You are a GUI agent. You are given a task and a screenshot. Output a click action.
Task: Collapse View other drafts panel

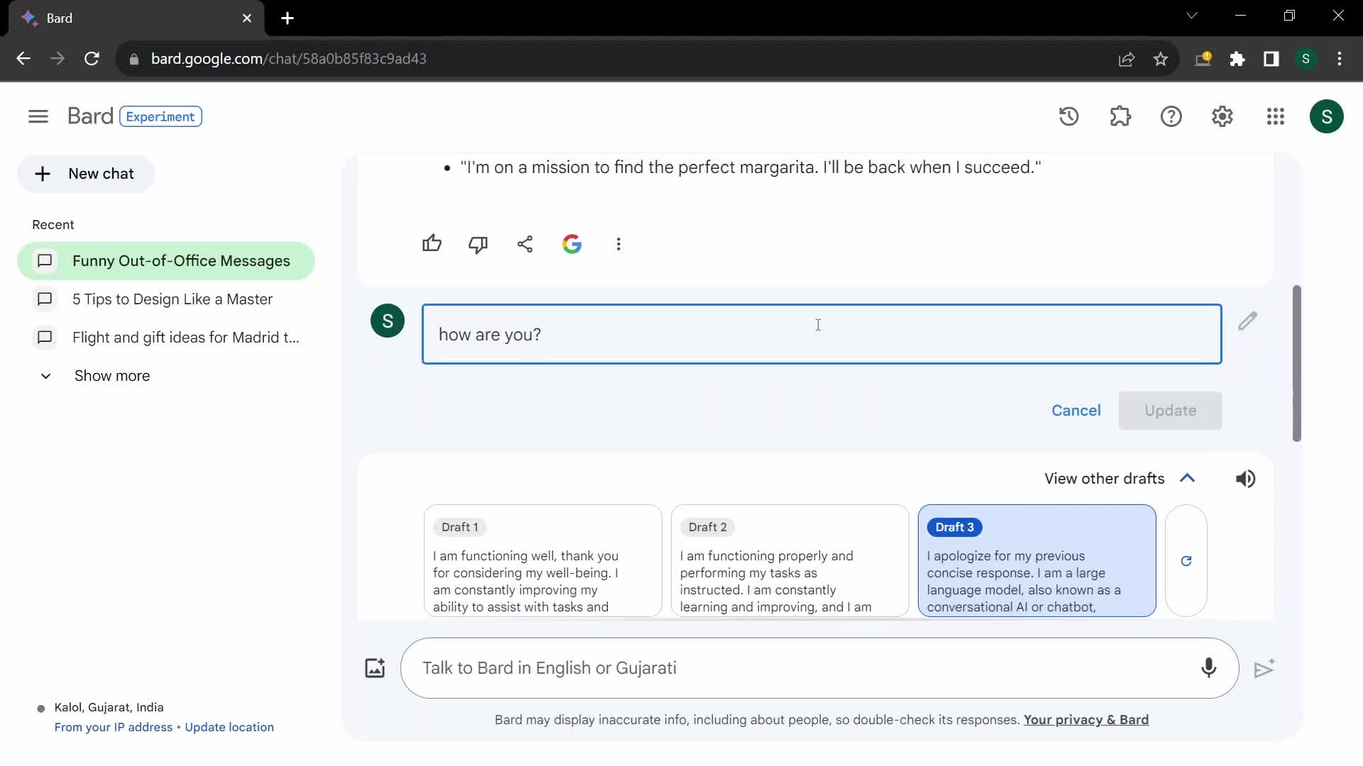click(1187, 478)
